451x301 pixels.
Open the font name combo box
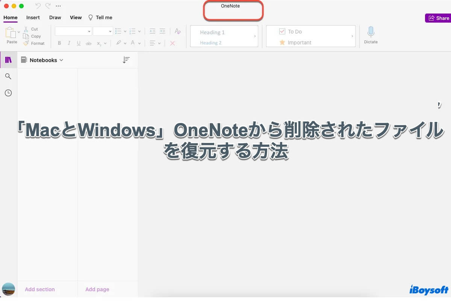click(73, 31)
